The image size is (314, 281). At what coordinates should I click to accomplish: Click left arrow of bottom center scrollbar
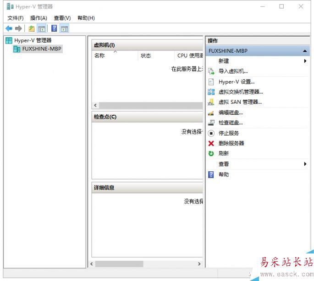[92, 264]
